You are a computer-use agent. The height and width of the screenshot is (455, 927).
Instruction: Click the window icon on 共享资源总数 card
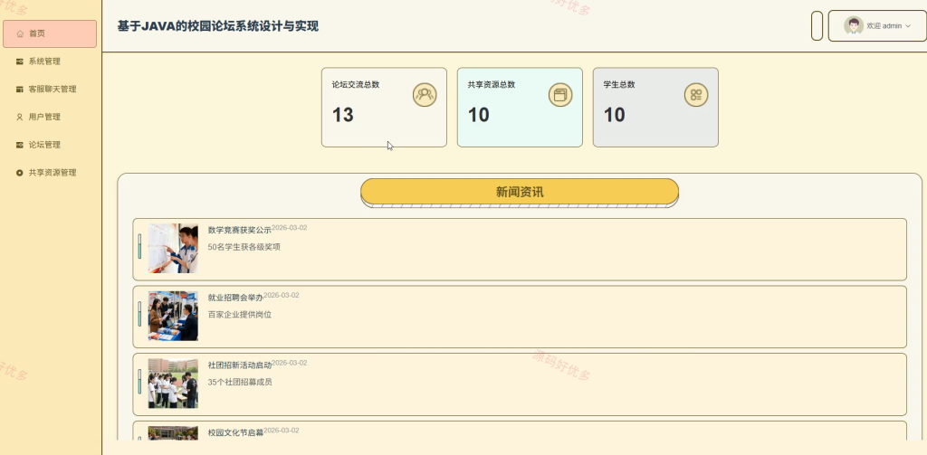pos(559,95)
